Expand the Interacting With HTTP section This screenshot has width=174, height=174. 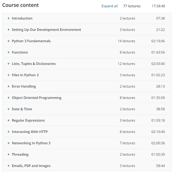[x=87, y=132]
